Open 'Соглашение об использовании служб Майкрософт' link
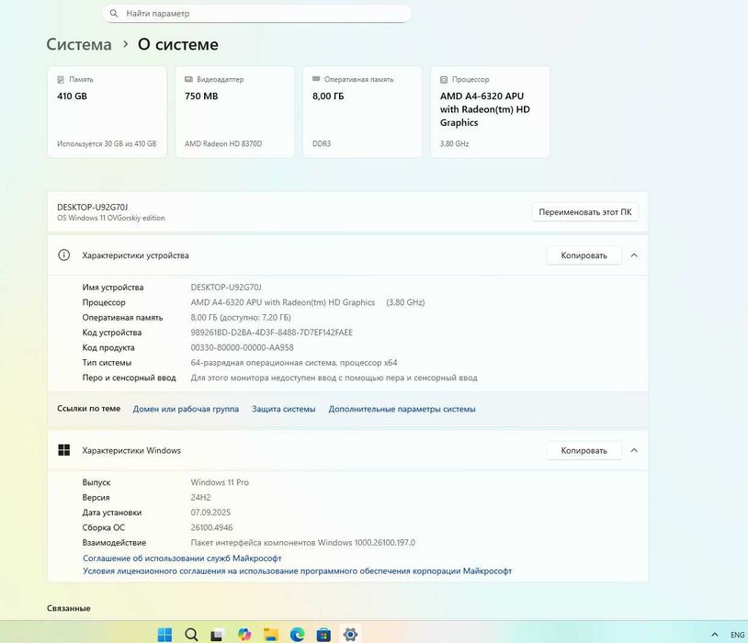This screenshot has height=643, width=748. coord(182,558)
